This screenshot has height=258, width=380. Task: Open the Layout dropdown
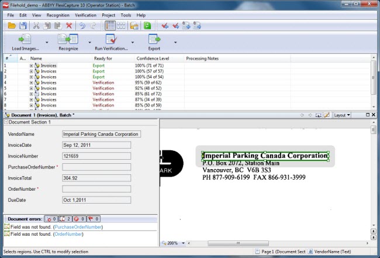(342, 115)
